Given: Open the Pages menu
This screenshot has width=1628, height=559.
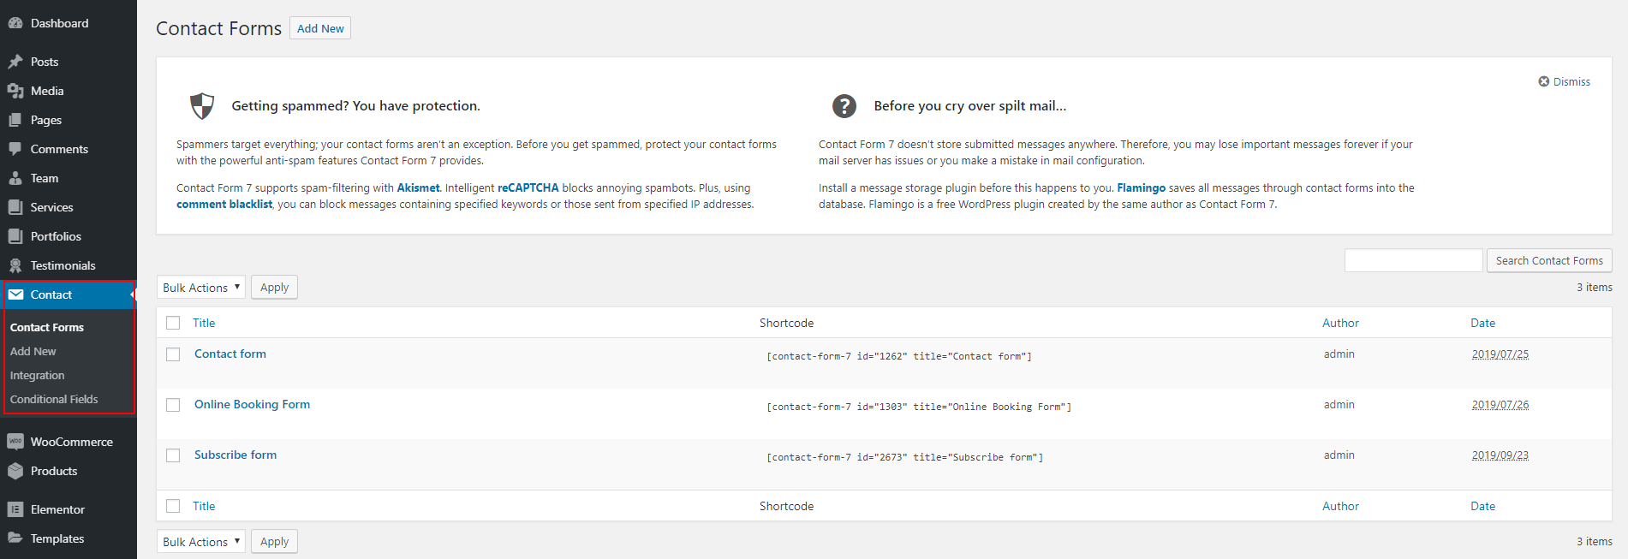Looking at the screenshot, I should pos(69,120).
